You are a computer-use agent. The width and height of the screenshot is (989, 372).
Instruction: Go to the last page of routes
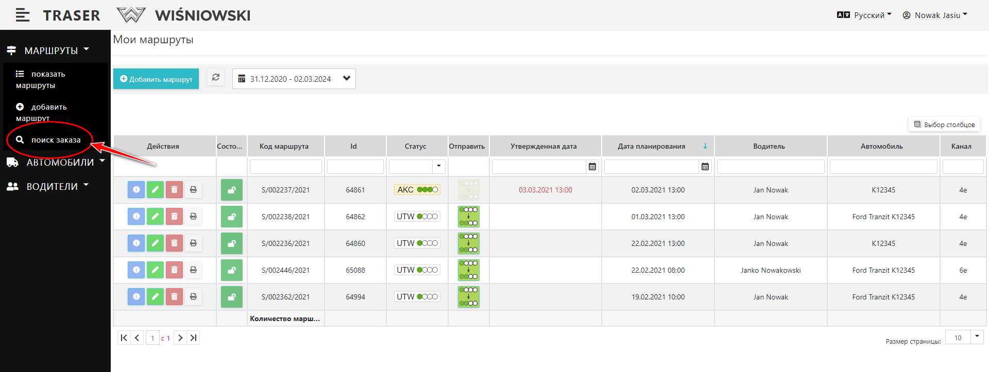(193, 338)
